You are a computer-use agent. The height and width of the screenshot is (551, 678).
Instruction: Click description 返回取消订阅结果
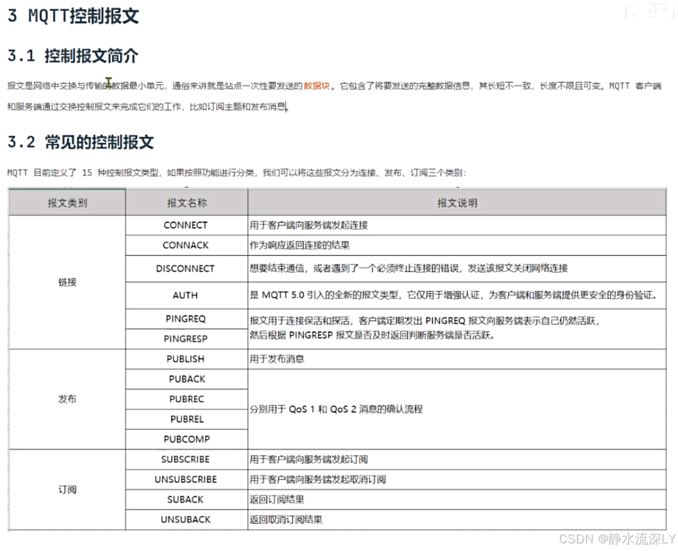(x=286, y=520)
